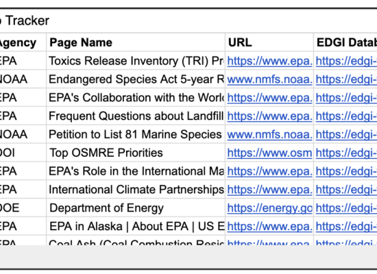The width and height of the screenshot is (377, 274).
Task: Open the noaa URL for Petition to List 81 Marine Species
Action: pyautogui.click(x=269, y=134)
